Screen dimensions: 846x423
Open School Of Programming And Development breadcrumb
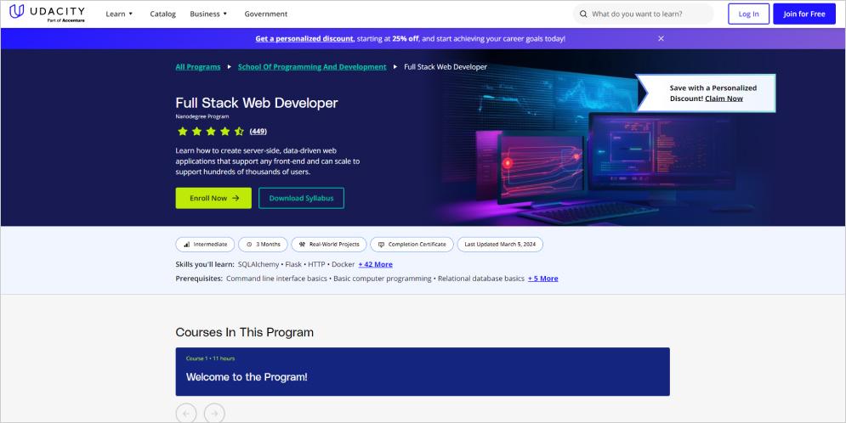tap(312, 67)
